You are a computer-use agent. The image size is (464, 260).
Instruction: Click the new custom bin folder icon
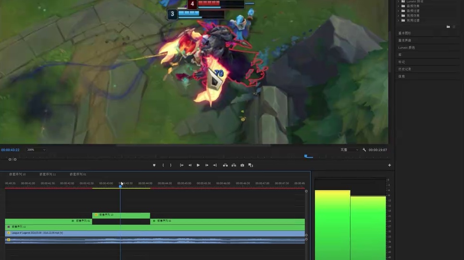click(x=448, y=27)
